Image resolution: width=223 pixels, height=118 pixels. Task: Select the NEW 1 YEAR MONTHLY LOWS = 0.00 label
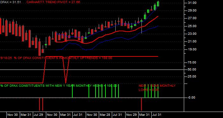[x=157, y=88]
